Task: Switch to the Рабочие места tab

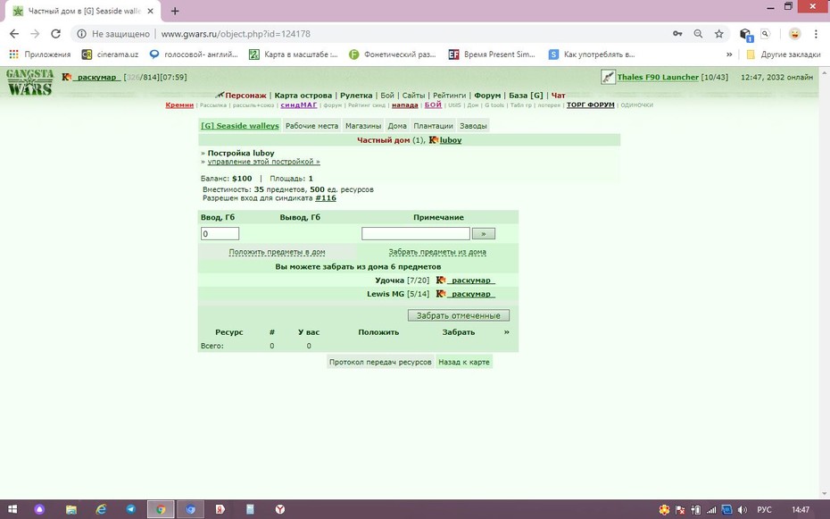Action: [x=311, y=126]
